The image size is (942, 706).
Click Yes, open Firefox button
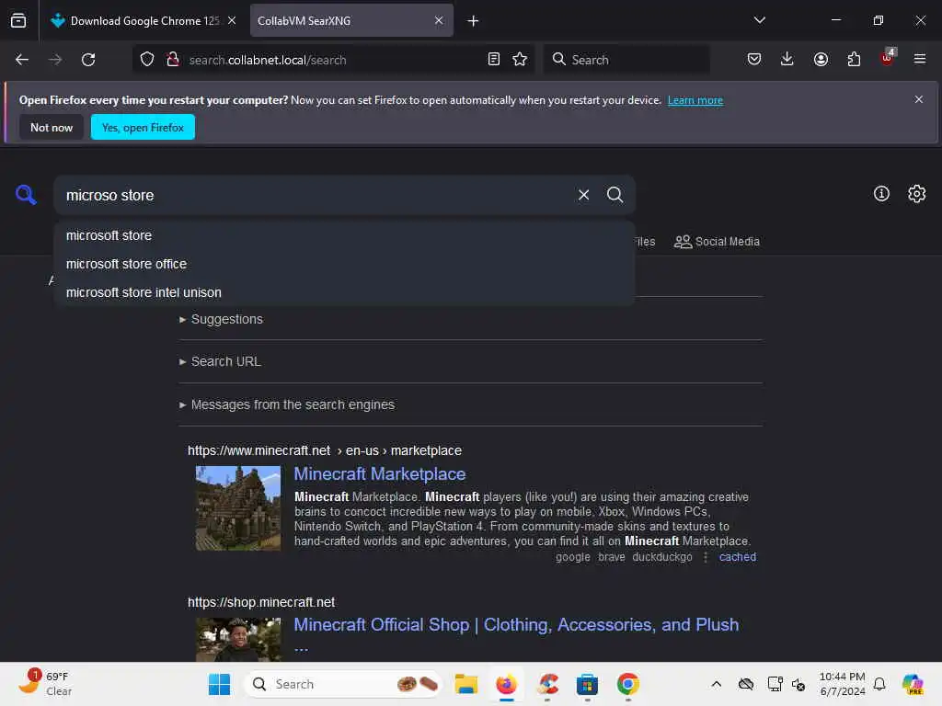pyautogui.click(x=143, y=127)
